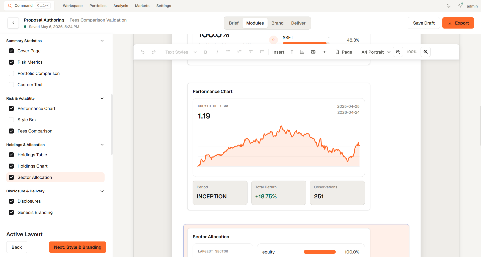Uncheck the Fees Comparison module

11,131
